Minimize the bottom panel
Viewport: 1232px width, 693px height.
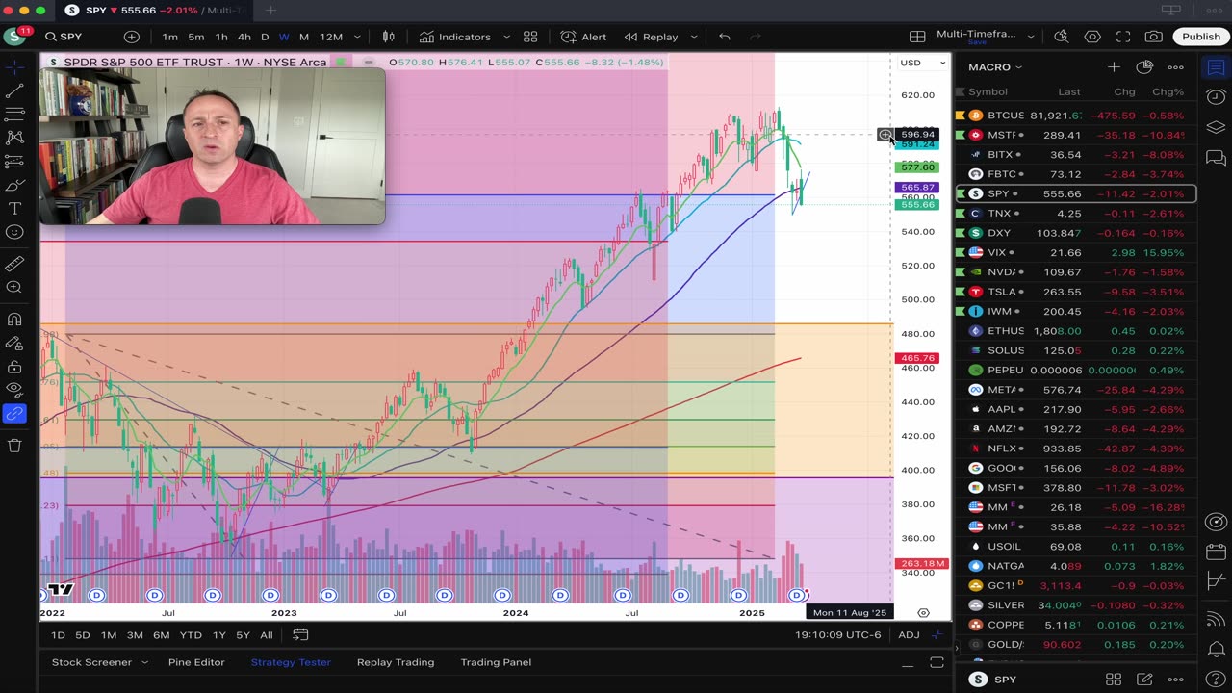point(908,663)
